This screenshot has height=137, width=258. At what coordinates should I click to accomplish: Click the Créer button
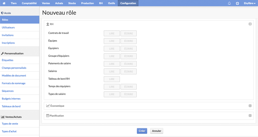[x=142, y=131]
